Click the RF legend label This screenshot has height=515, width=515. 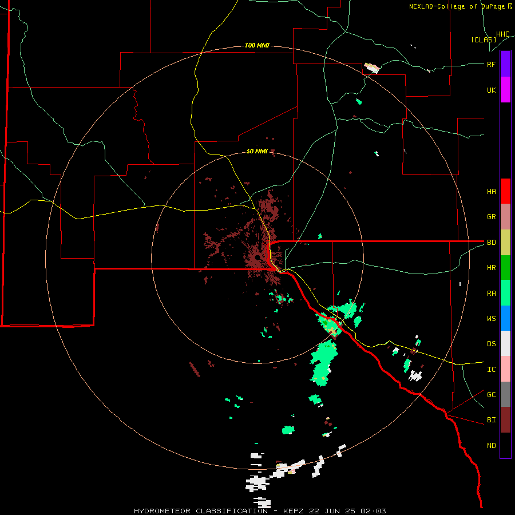(492, 64)
